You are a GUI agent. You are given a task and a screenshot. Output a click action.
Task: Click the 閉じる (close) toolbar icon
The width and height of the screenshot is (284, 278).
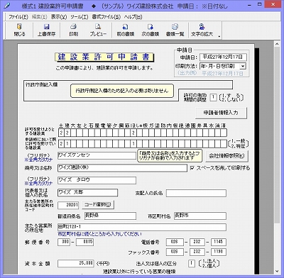pyautogui.click(x=19, y=30)
